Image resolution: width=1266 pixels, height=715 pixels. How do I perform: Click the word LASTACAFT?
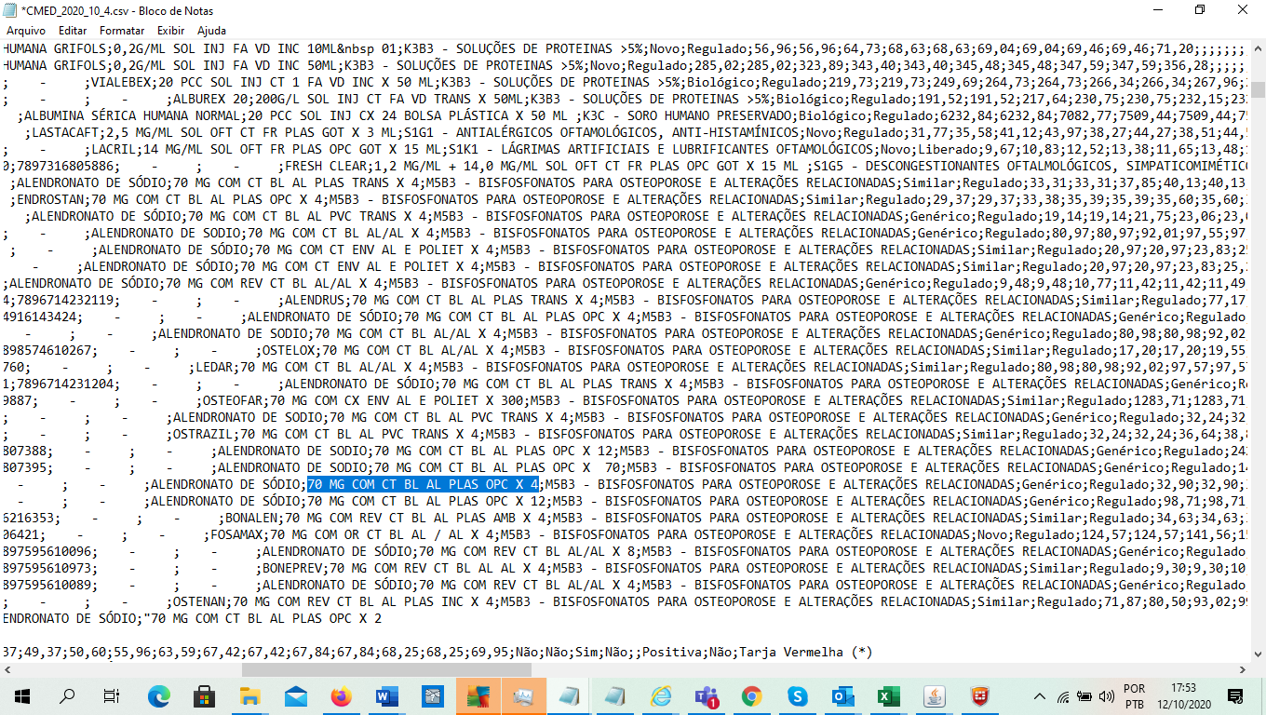66,132
